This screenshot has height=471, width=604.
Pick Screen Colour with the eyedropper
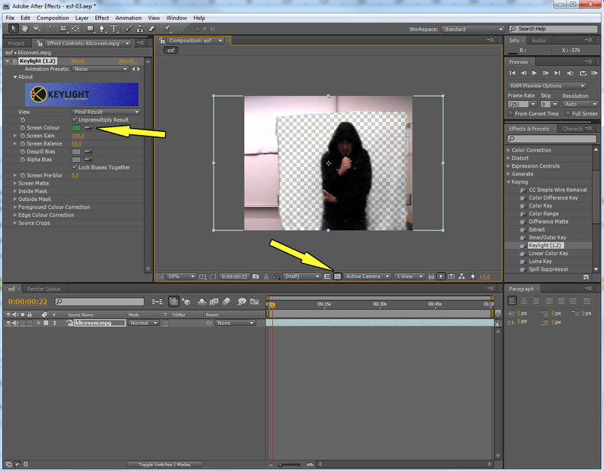pos(89,127)
